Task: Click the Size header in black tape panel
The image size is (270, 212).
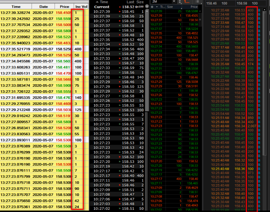Action: point(140,2)
